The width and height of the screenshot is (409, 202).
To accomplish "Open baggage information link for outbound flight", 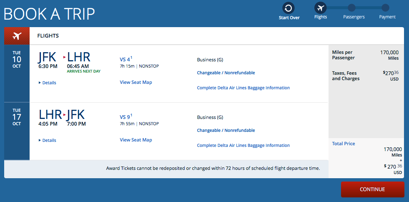I will click(x=243, y=88).
